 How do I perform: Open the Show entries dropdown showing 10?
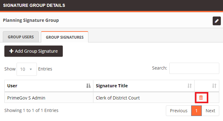click(27, 69)
